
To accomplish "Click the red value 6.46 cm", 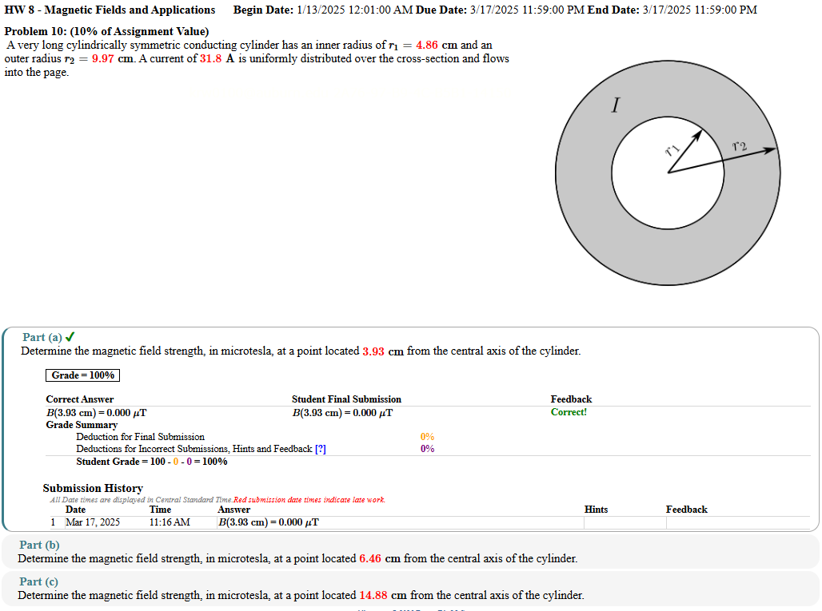I will click(x=369, y=558).
